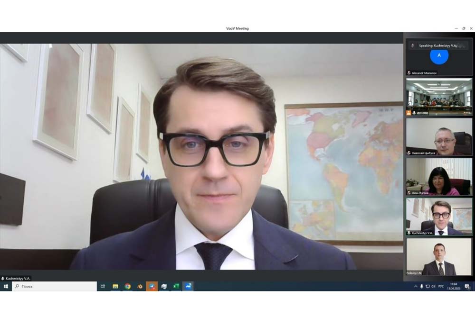This screenshot has height=316, width=475.
Task: Click the mic icon on conference room tile
Action: pos(414,113)
